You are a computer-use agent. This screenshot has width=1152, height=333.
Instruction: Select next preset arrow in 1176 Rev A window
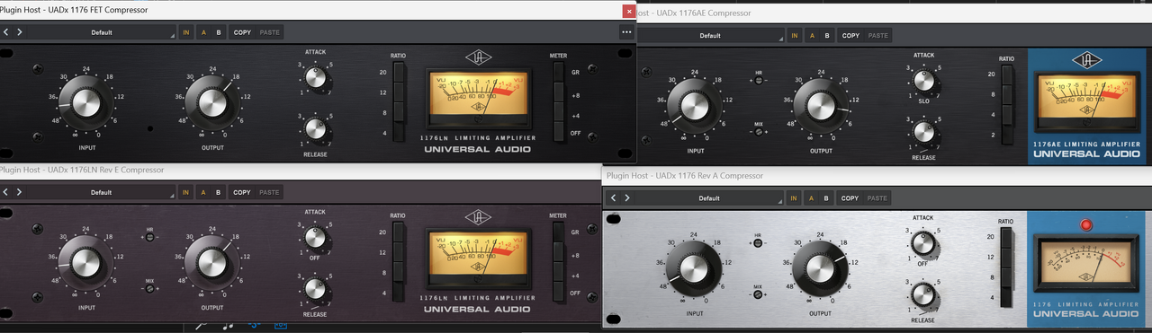coord(628,197)
